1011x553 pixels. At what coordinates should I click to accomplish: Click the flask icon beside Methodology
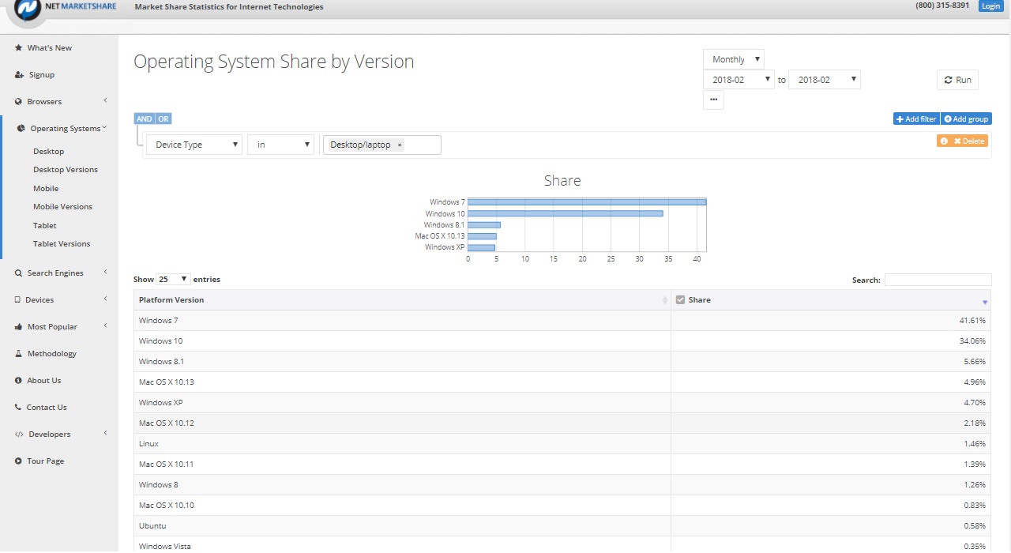click(18, 354)
